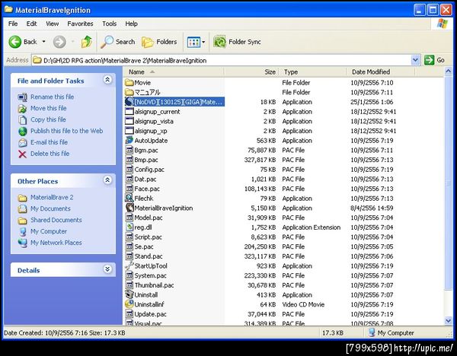Select the Thumbnail.pac file name
Viewport: 457px width, 356px height.
click(154, 285)
